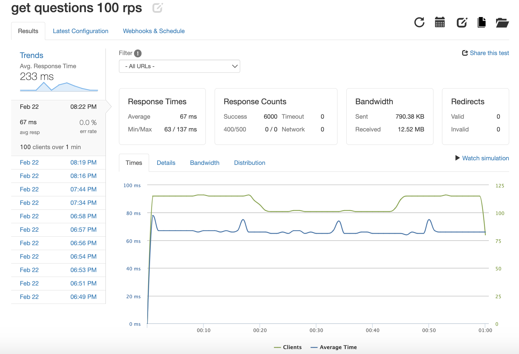Open the folder icon in toolbar

[x=502, y=23]
